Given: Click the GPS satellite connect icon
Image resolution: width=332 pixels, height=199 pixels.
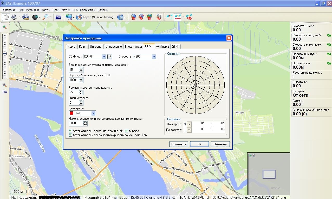Looking at the screenshot, I should point(170,17).
